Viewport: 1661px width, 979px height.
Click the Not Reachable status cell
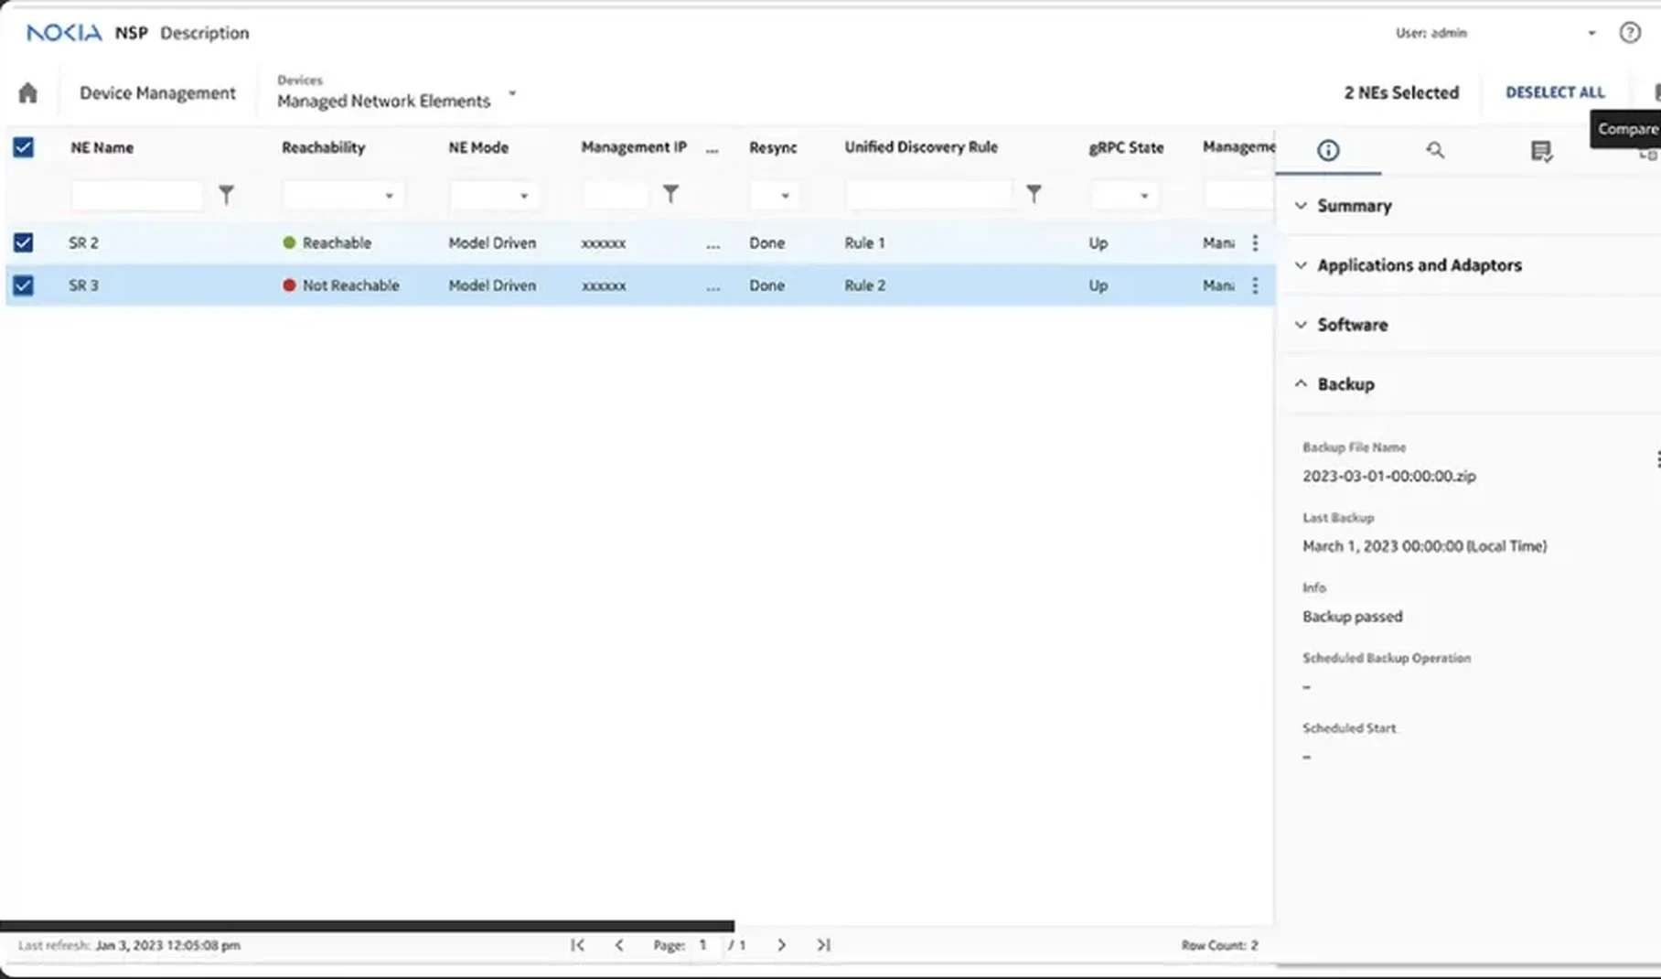coord(341,285)
